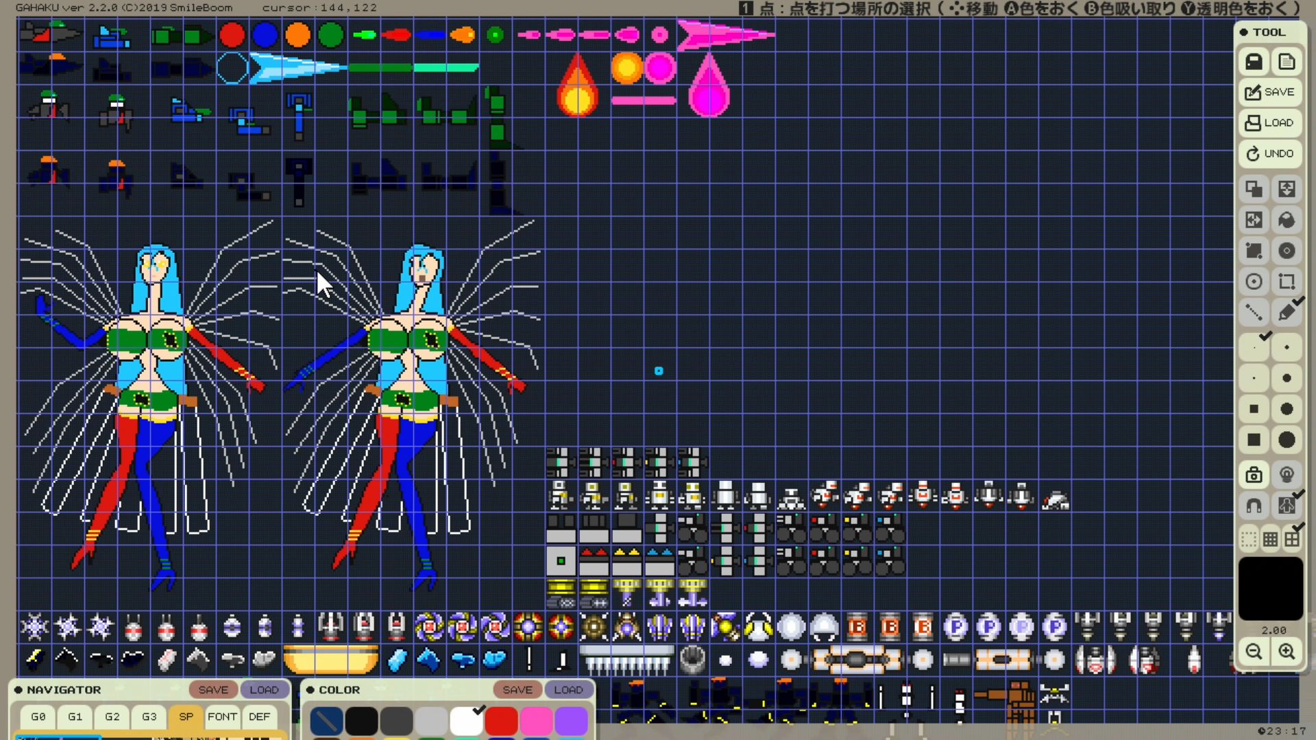The image size is (1316, 740).
Task: Choose the small square dot brush
Action: pos(1254,378)
